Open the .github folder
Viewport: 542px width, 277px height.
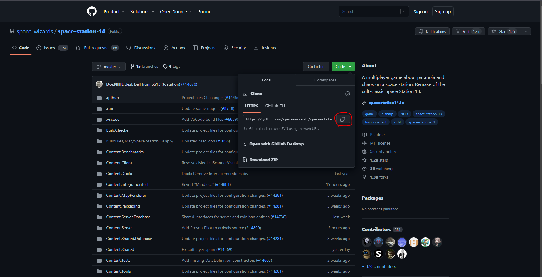pos(112,98)
